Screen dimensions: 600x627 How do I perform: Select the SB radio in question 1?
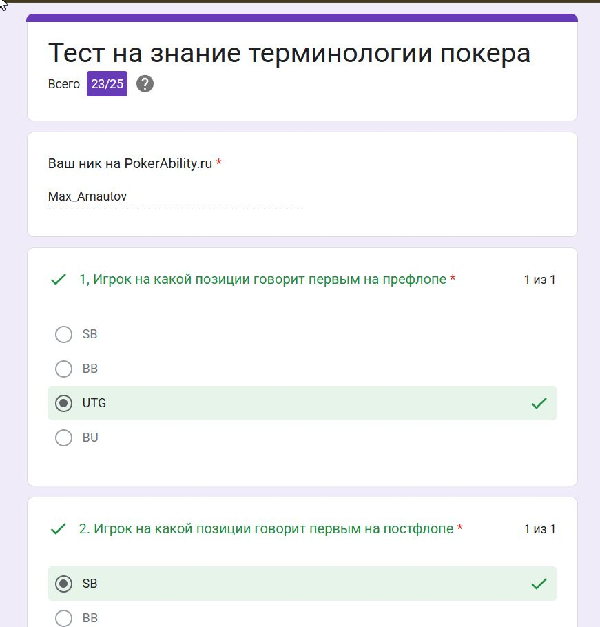coord(63,334)
